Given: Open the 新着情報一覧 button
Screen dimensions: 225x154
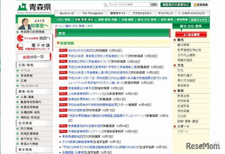Looking at the screenshot, I should (x=34, y=57).
